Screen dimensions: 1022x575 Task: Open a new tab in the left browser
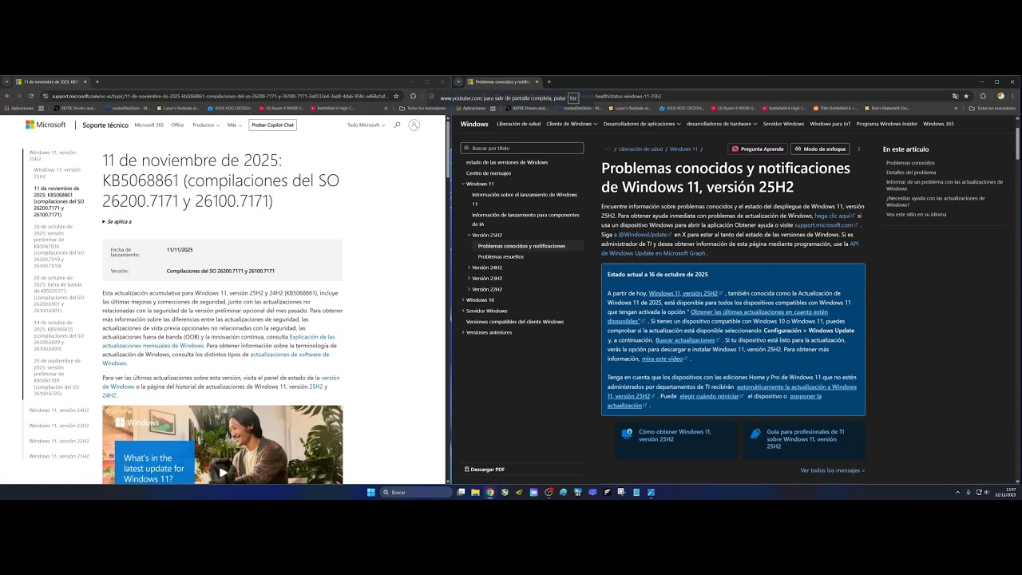[97, 81]
